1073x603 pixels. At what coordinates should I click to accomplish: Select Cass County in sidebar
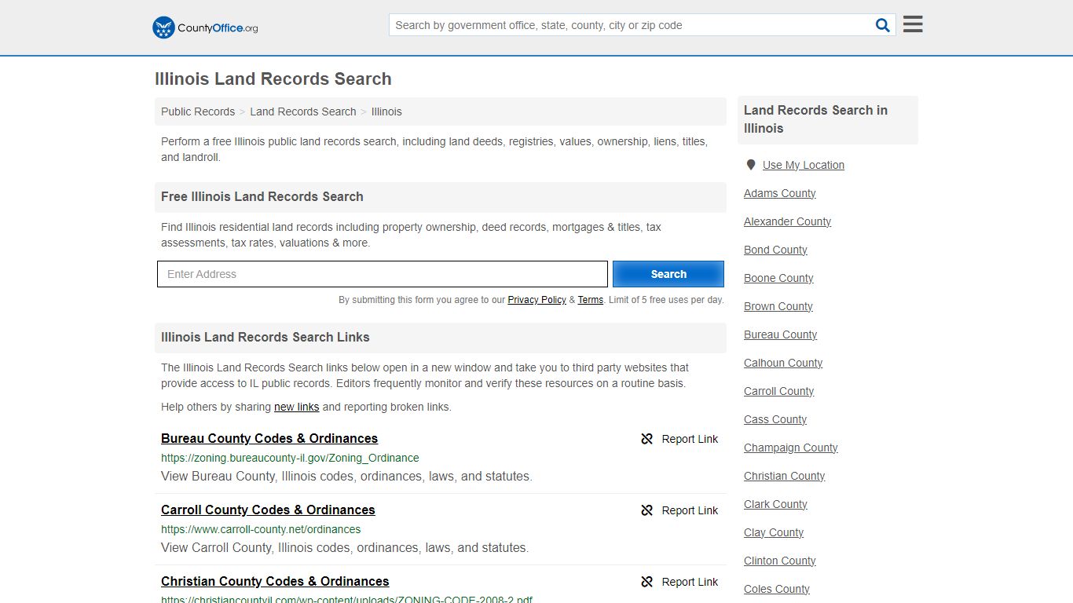(775, 419)
